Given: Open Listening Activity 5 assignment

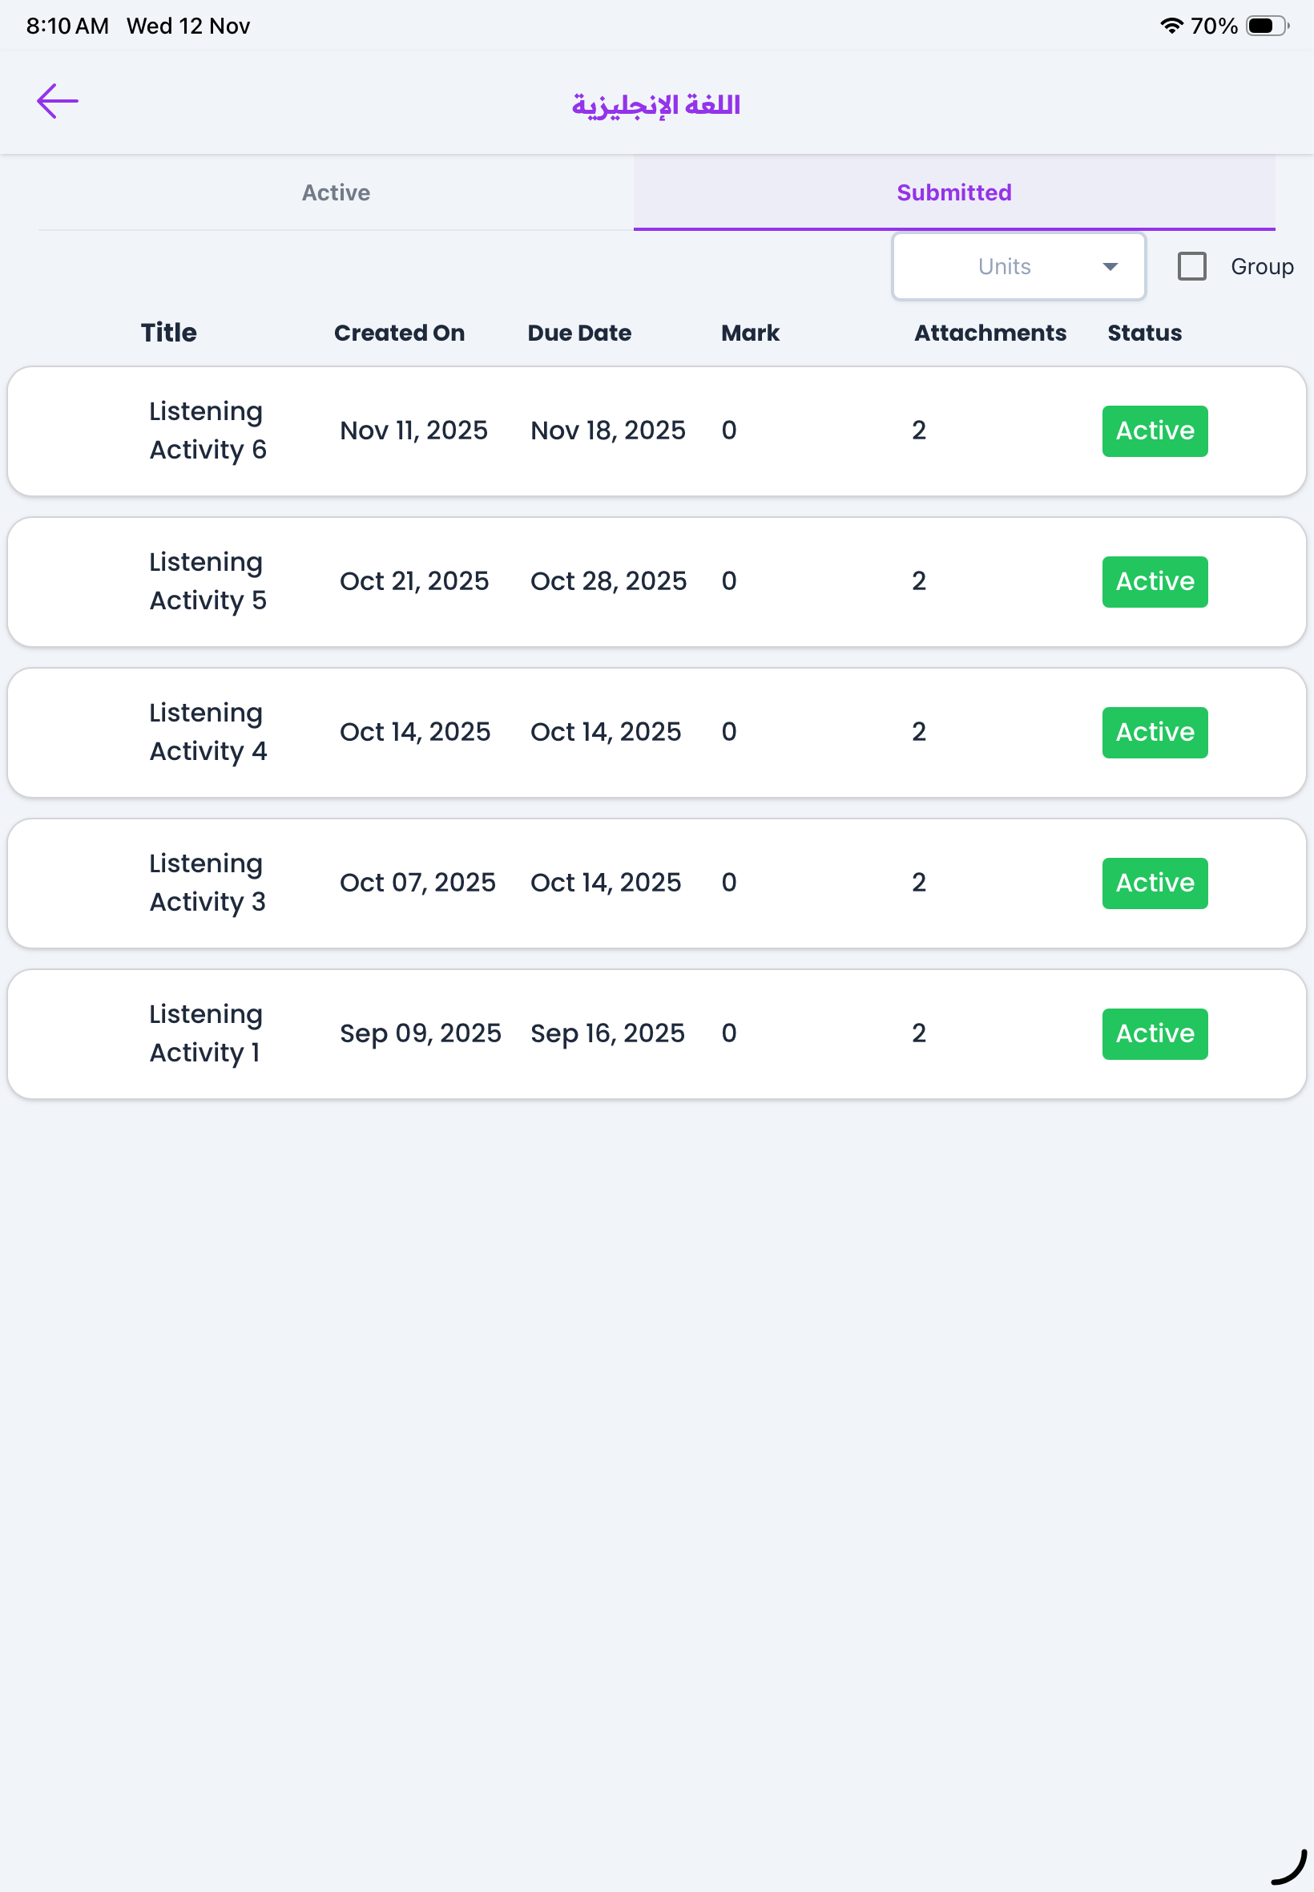Looking at the screenshot, I should tap(208, 580).
